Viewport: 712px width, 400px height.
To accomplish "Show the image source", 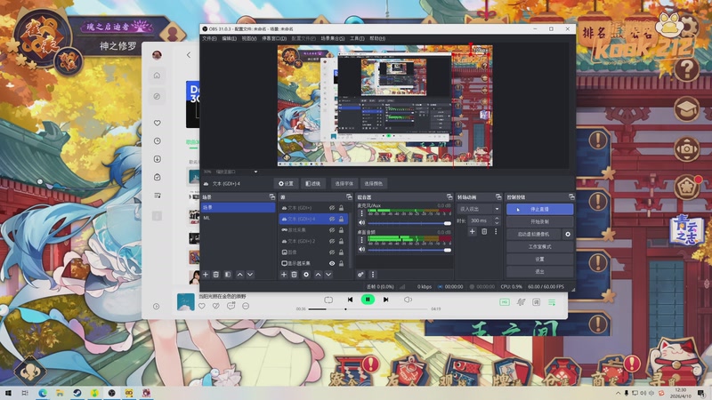I will point(332,252).
